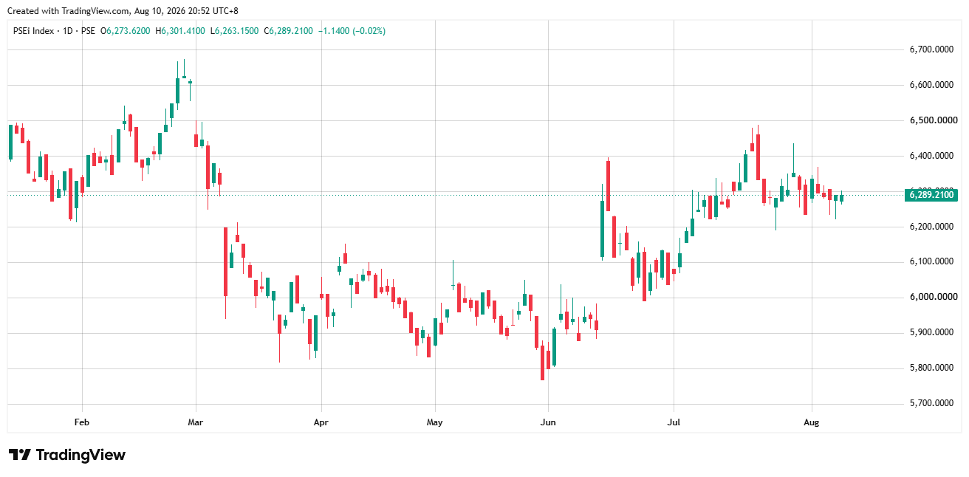Click the high value H6,301.4100
This screenshot has height=477, width=969.
tap(179, 31)
